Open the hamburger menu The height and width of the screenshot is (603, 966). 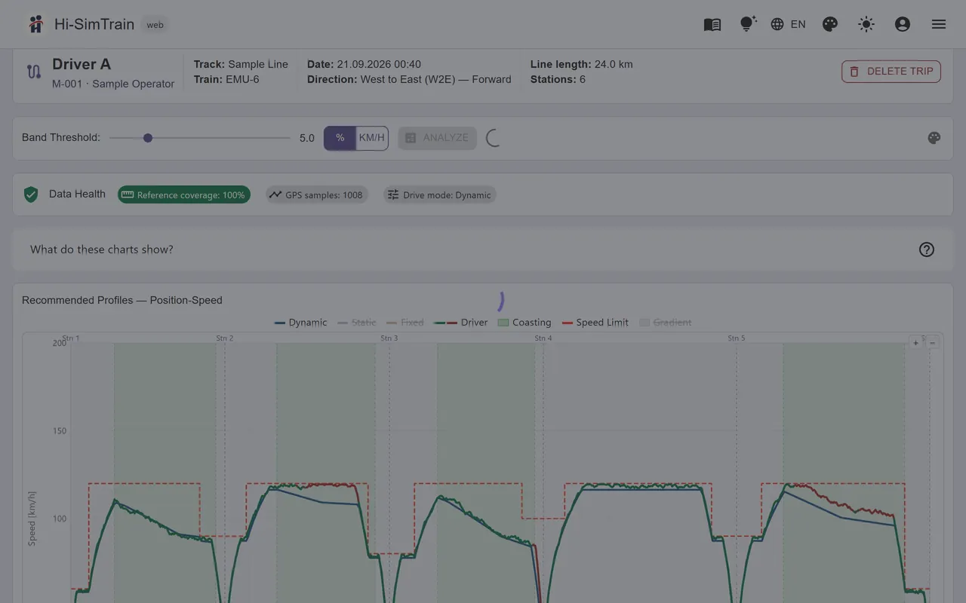(x=939, y=24)
